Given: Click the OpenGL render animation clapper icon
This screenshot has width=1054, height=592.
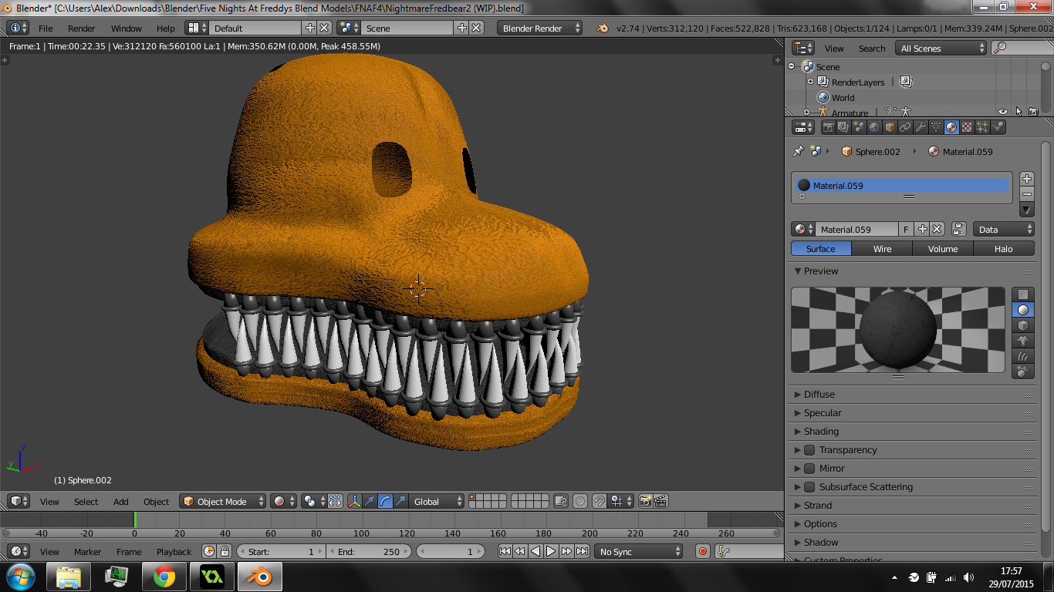Looking at the screenshot, I should (x=660, y=501).
